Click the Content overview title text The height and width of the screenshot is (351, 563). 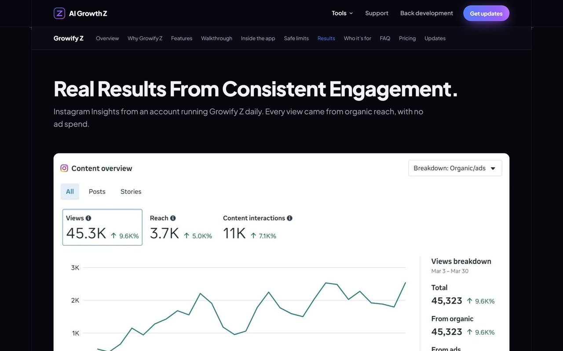tap(102, 168)
